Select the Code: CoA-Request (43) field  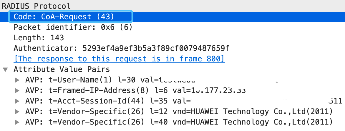(x=70, y=17)
